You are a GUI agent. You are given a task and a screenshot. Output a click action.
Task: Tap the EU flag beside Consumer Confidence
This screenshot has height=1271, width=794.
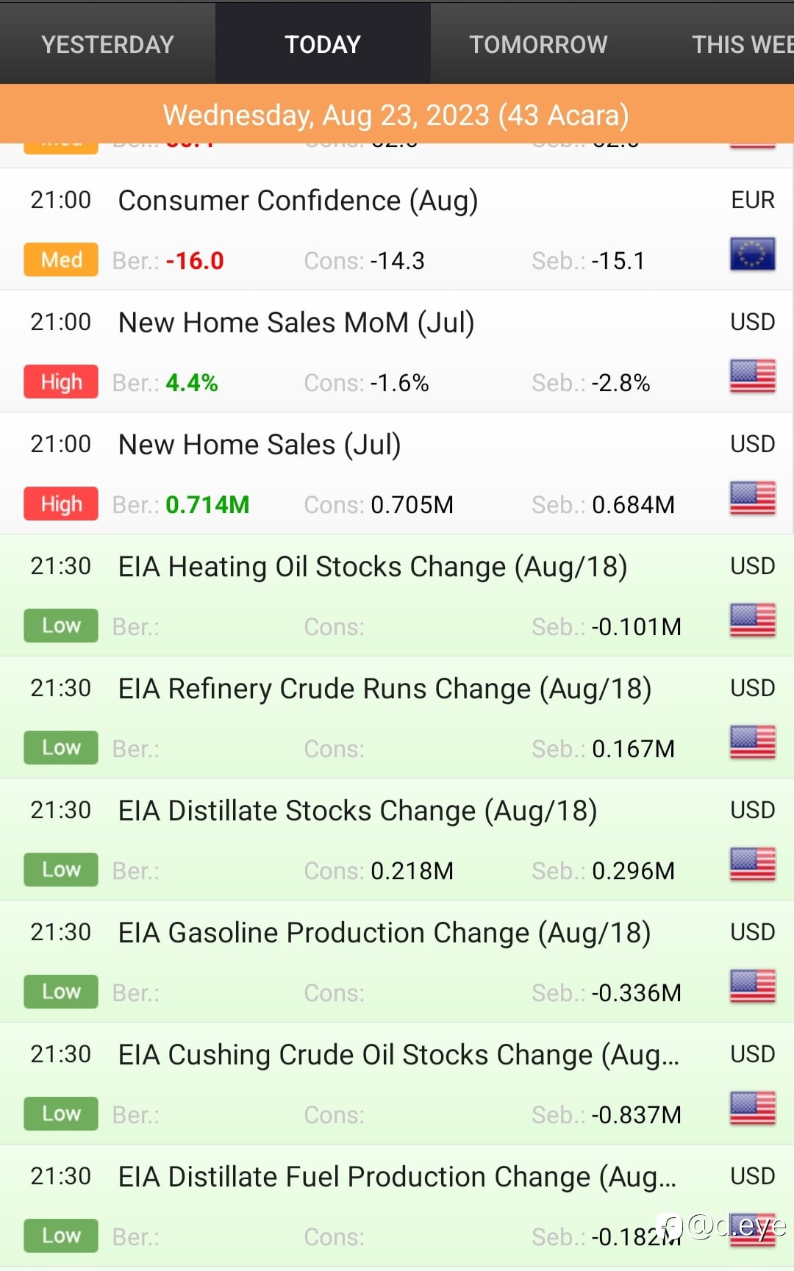pyautogui.click(x=752, y=254)
